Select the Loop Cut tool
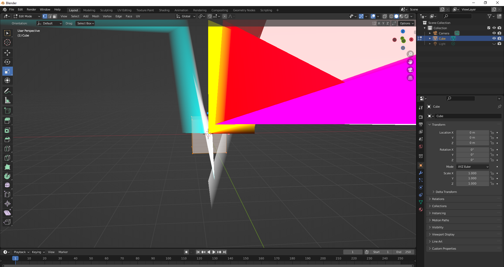The width and height of the screenshot is (504, 267). click(7, 149)
